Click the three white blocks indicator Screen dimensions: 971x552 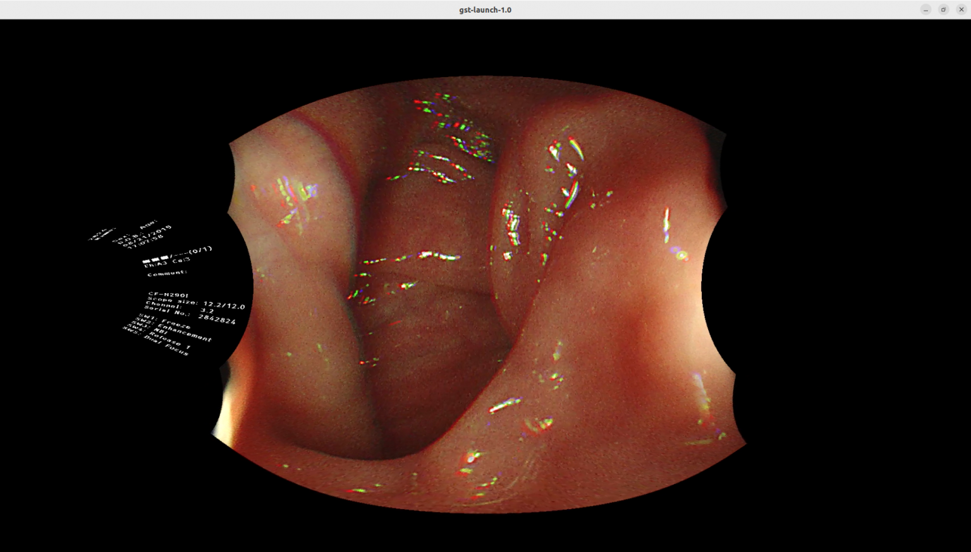pyautogui.click(x=156, y=259)
